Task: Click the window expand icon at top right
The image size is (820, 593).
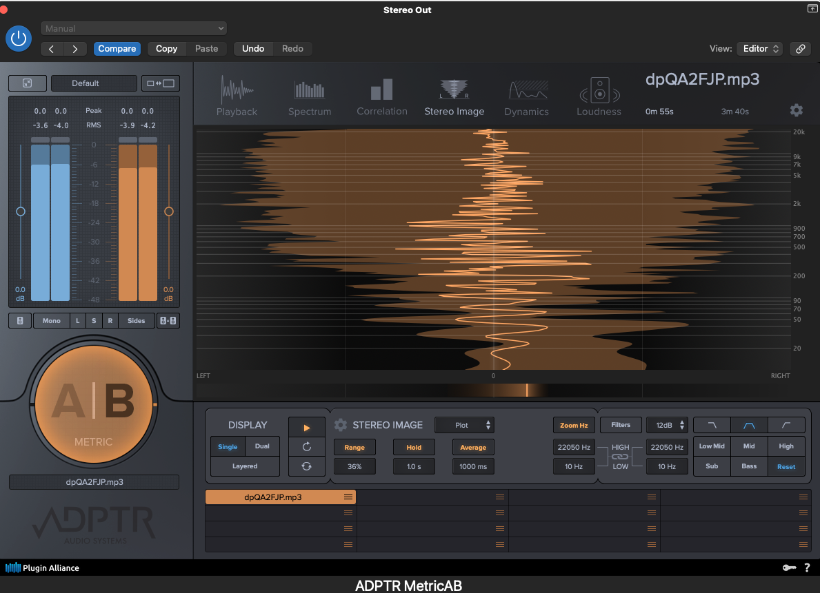Action: [812, 8]
